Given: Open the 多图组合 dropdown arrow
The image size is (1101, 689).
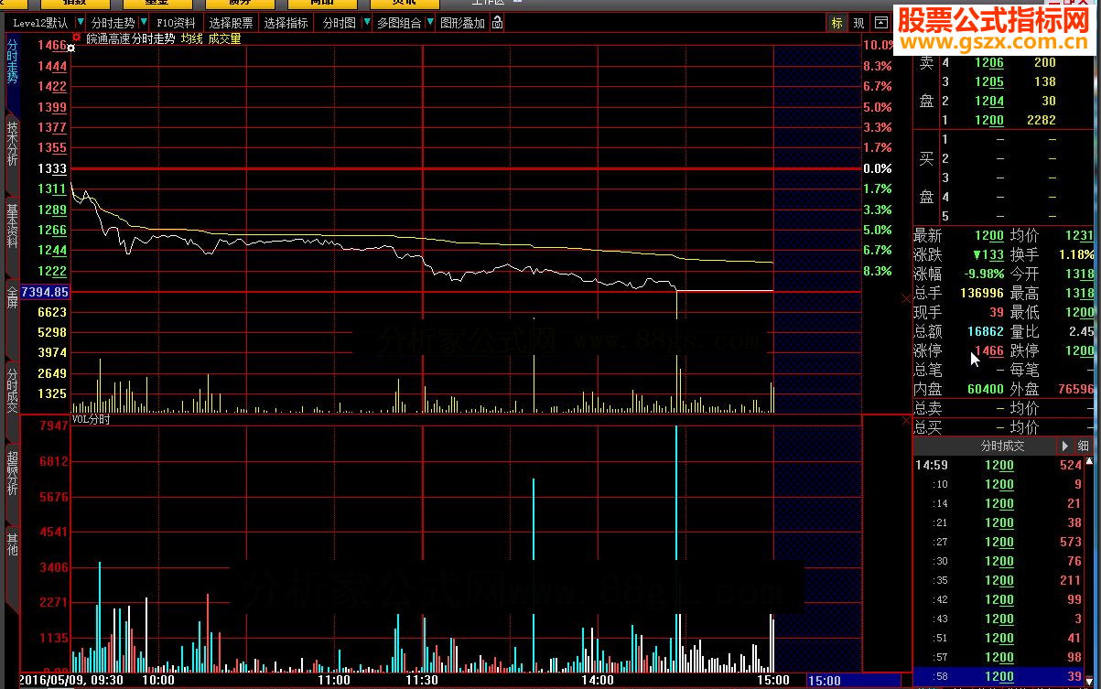Looking at the screenshot, I should (x=431, y=23).
